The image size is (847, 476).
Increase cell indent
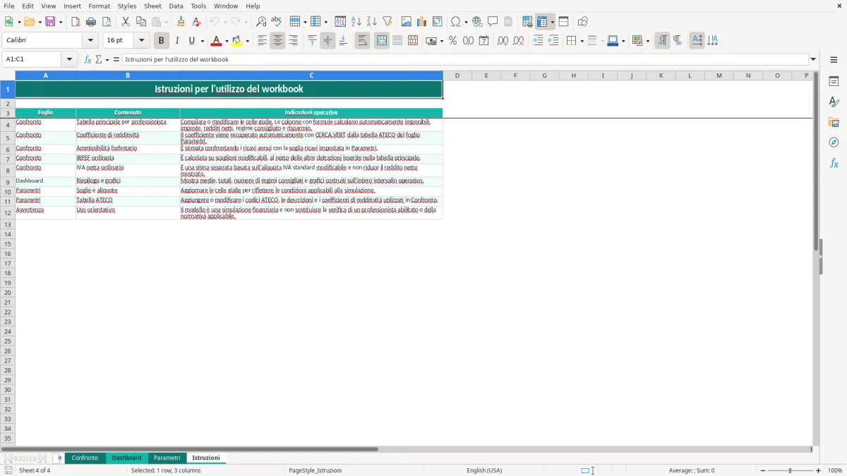(x=538, y=41)
